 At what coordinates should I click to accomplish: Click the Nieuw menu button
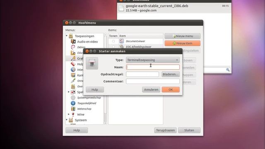[x=183, y=36]
